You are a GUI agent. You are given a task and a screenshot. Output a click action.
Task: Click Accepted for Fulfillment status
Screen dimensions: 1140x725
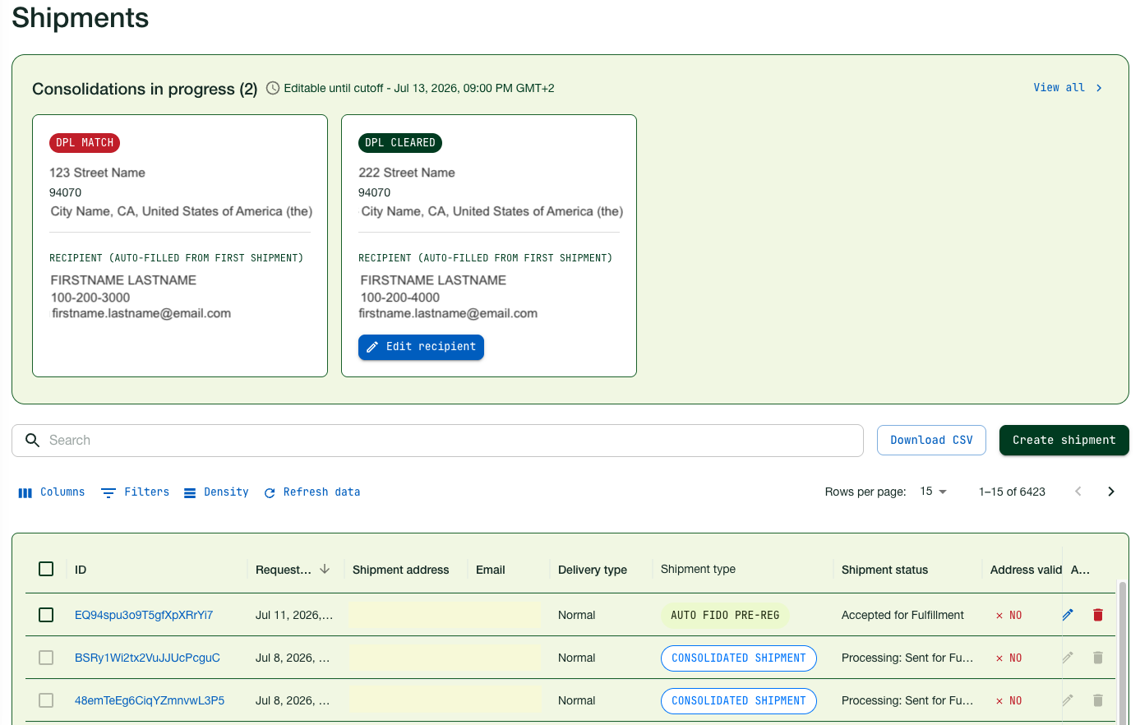(902, 615)
